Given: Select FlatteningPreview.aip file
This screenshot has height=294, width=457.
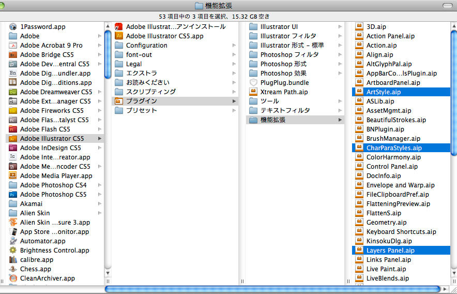Looking at the screenshot, I should click(x=401, y=204).
